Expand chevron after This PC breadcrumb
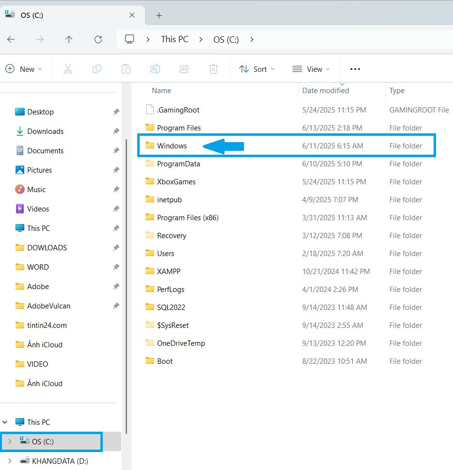453x470 pixels. click(x=201, y=40)
